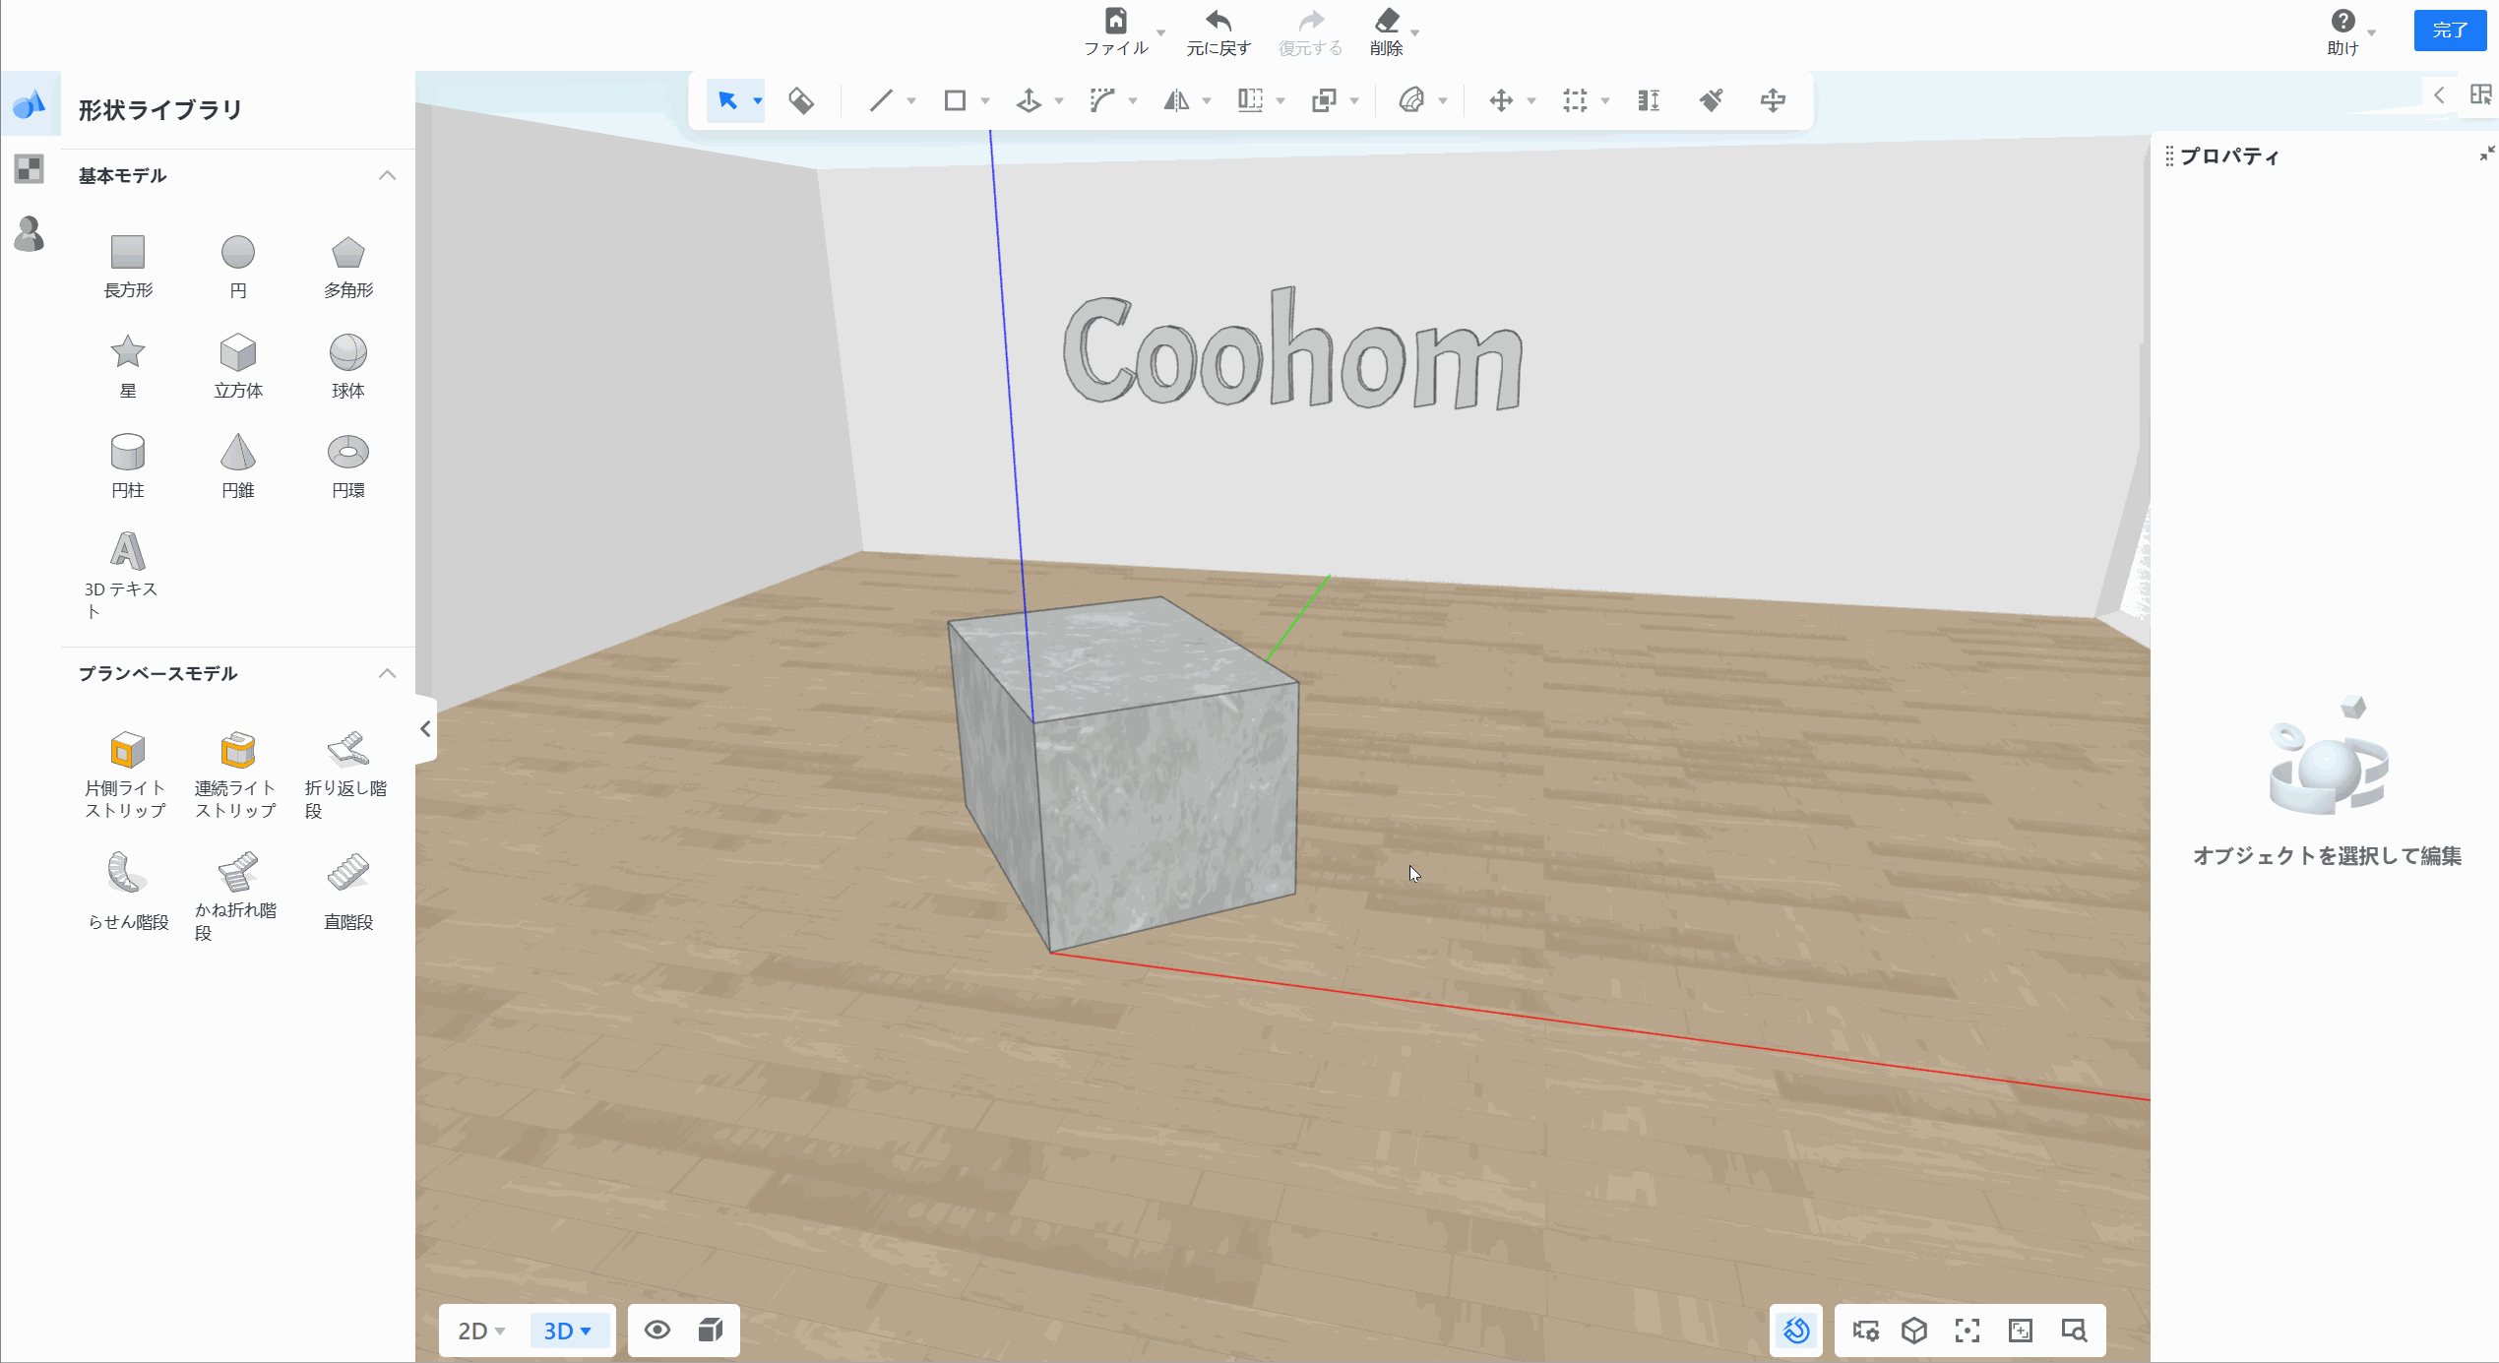Image resolution: width=2499 pixels, height=1363 pixels.
Task: Pick the curved path sweep tool
Action: (1102, 100)
